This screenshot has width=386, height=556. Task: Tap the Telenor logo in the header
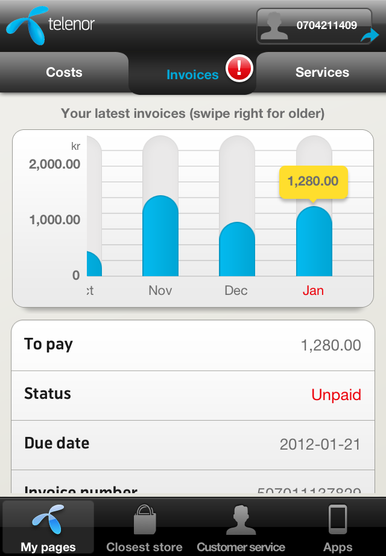50,25
